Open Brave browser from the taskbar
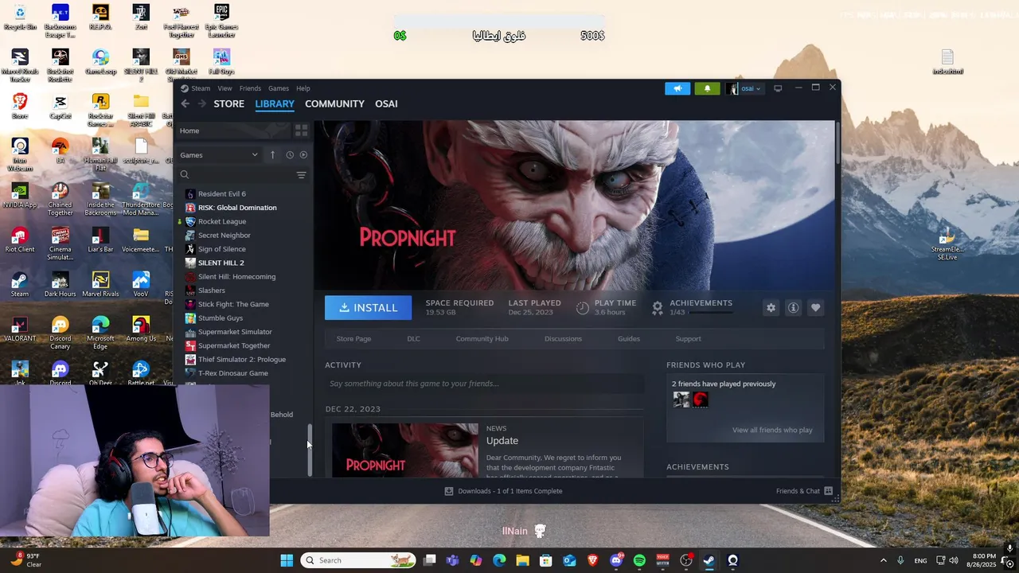The image size is (1019, 573). coord(592,560)
